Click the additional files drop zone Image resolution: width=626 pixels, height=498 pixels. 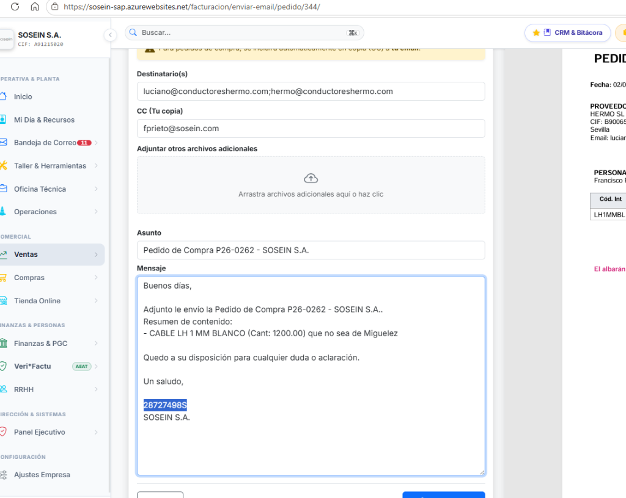pos(311,186)
